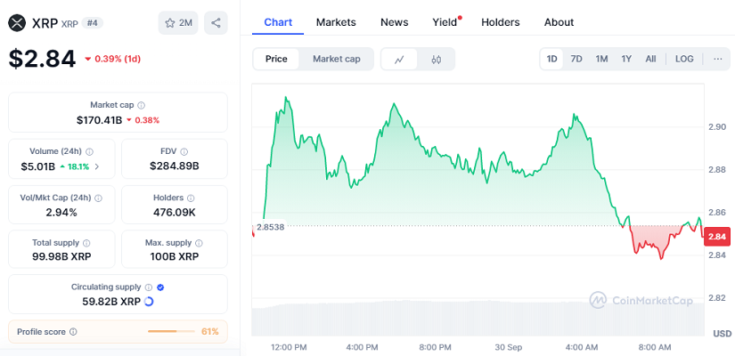Add XRP to watchlist with star button
Viewport: 735px width, 356px height.
178,23
